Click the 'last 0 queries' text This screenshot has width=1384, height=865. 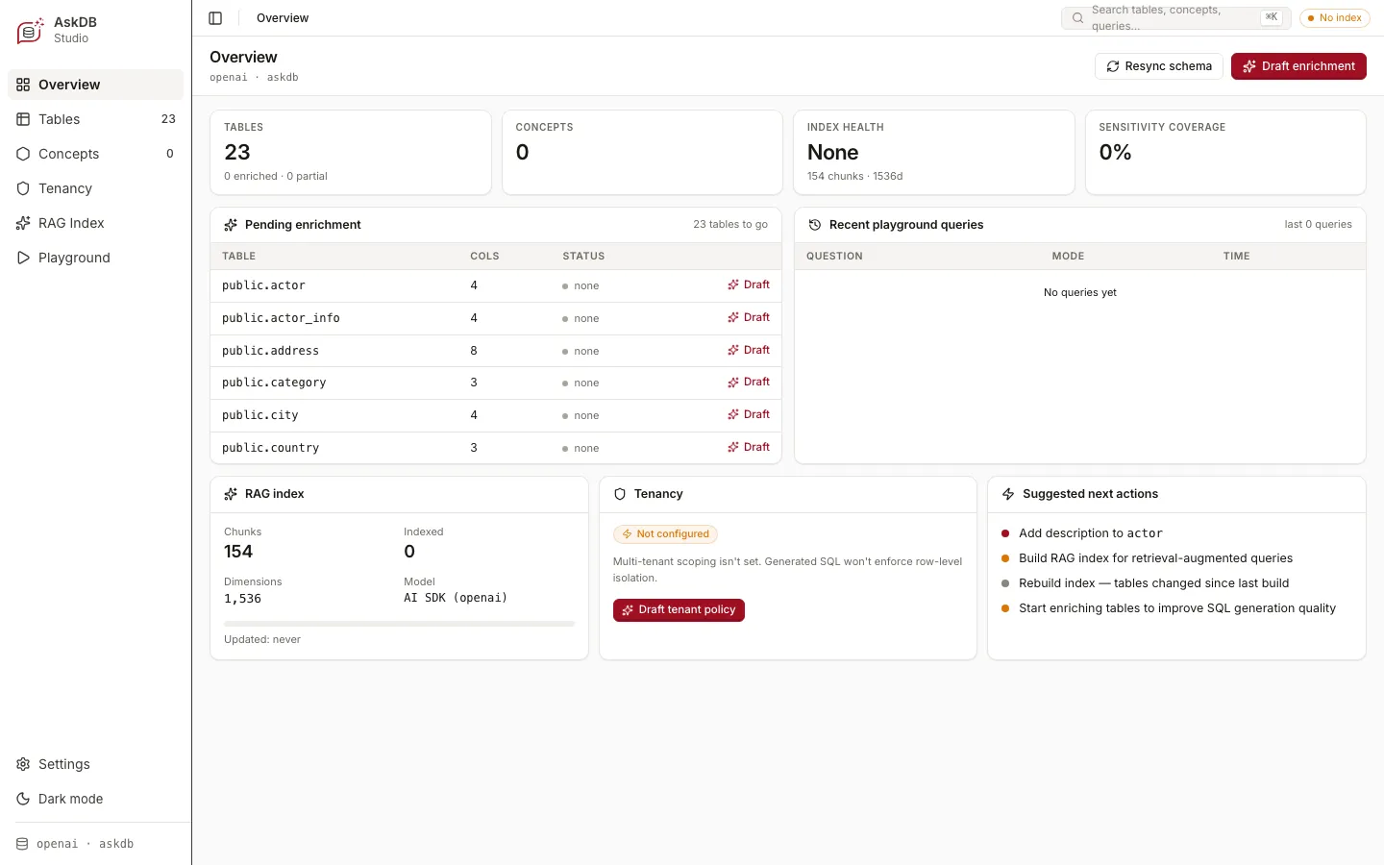1318,225
